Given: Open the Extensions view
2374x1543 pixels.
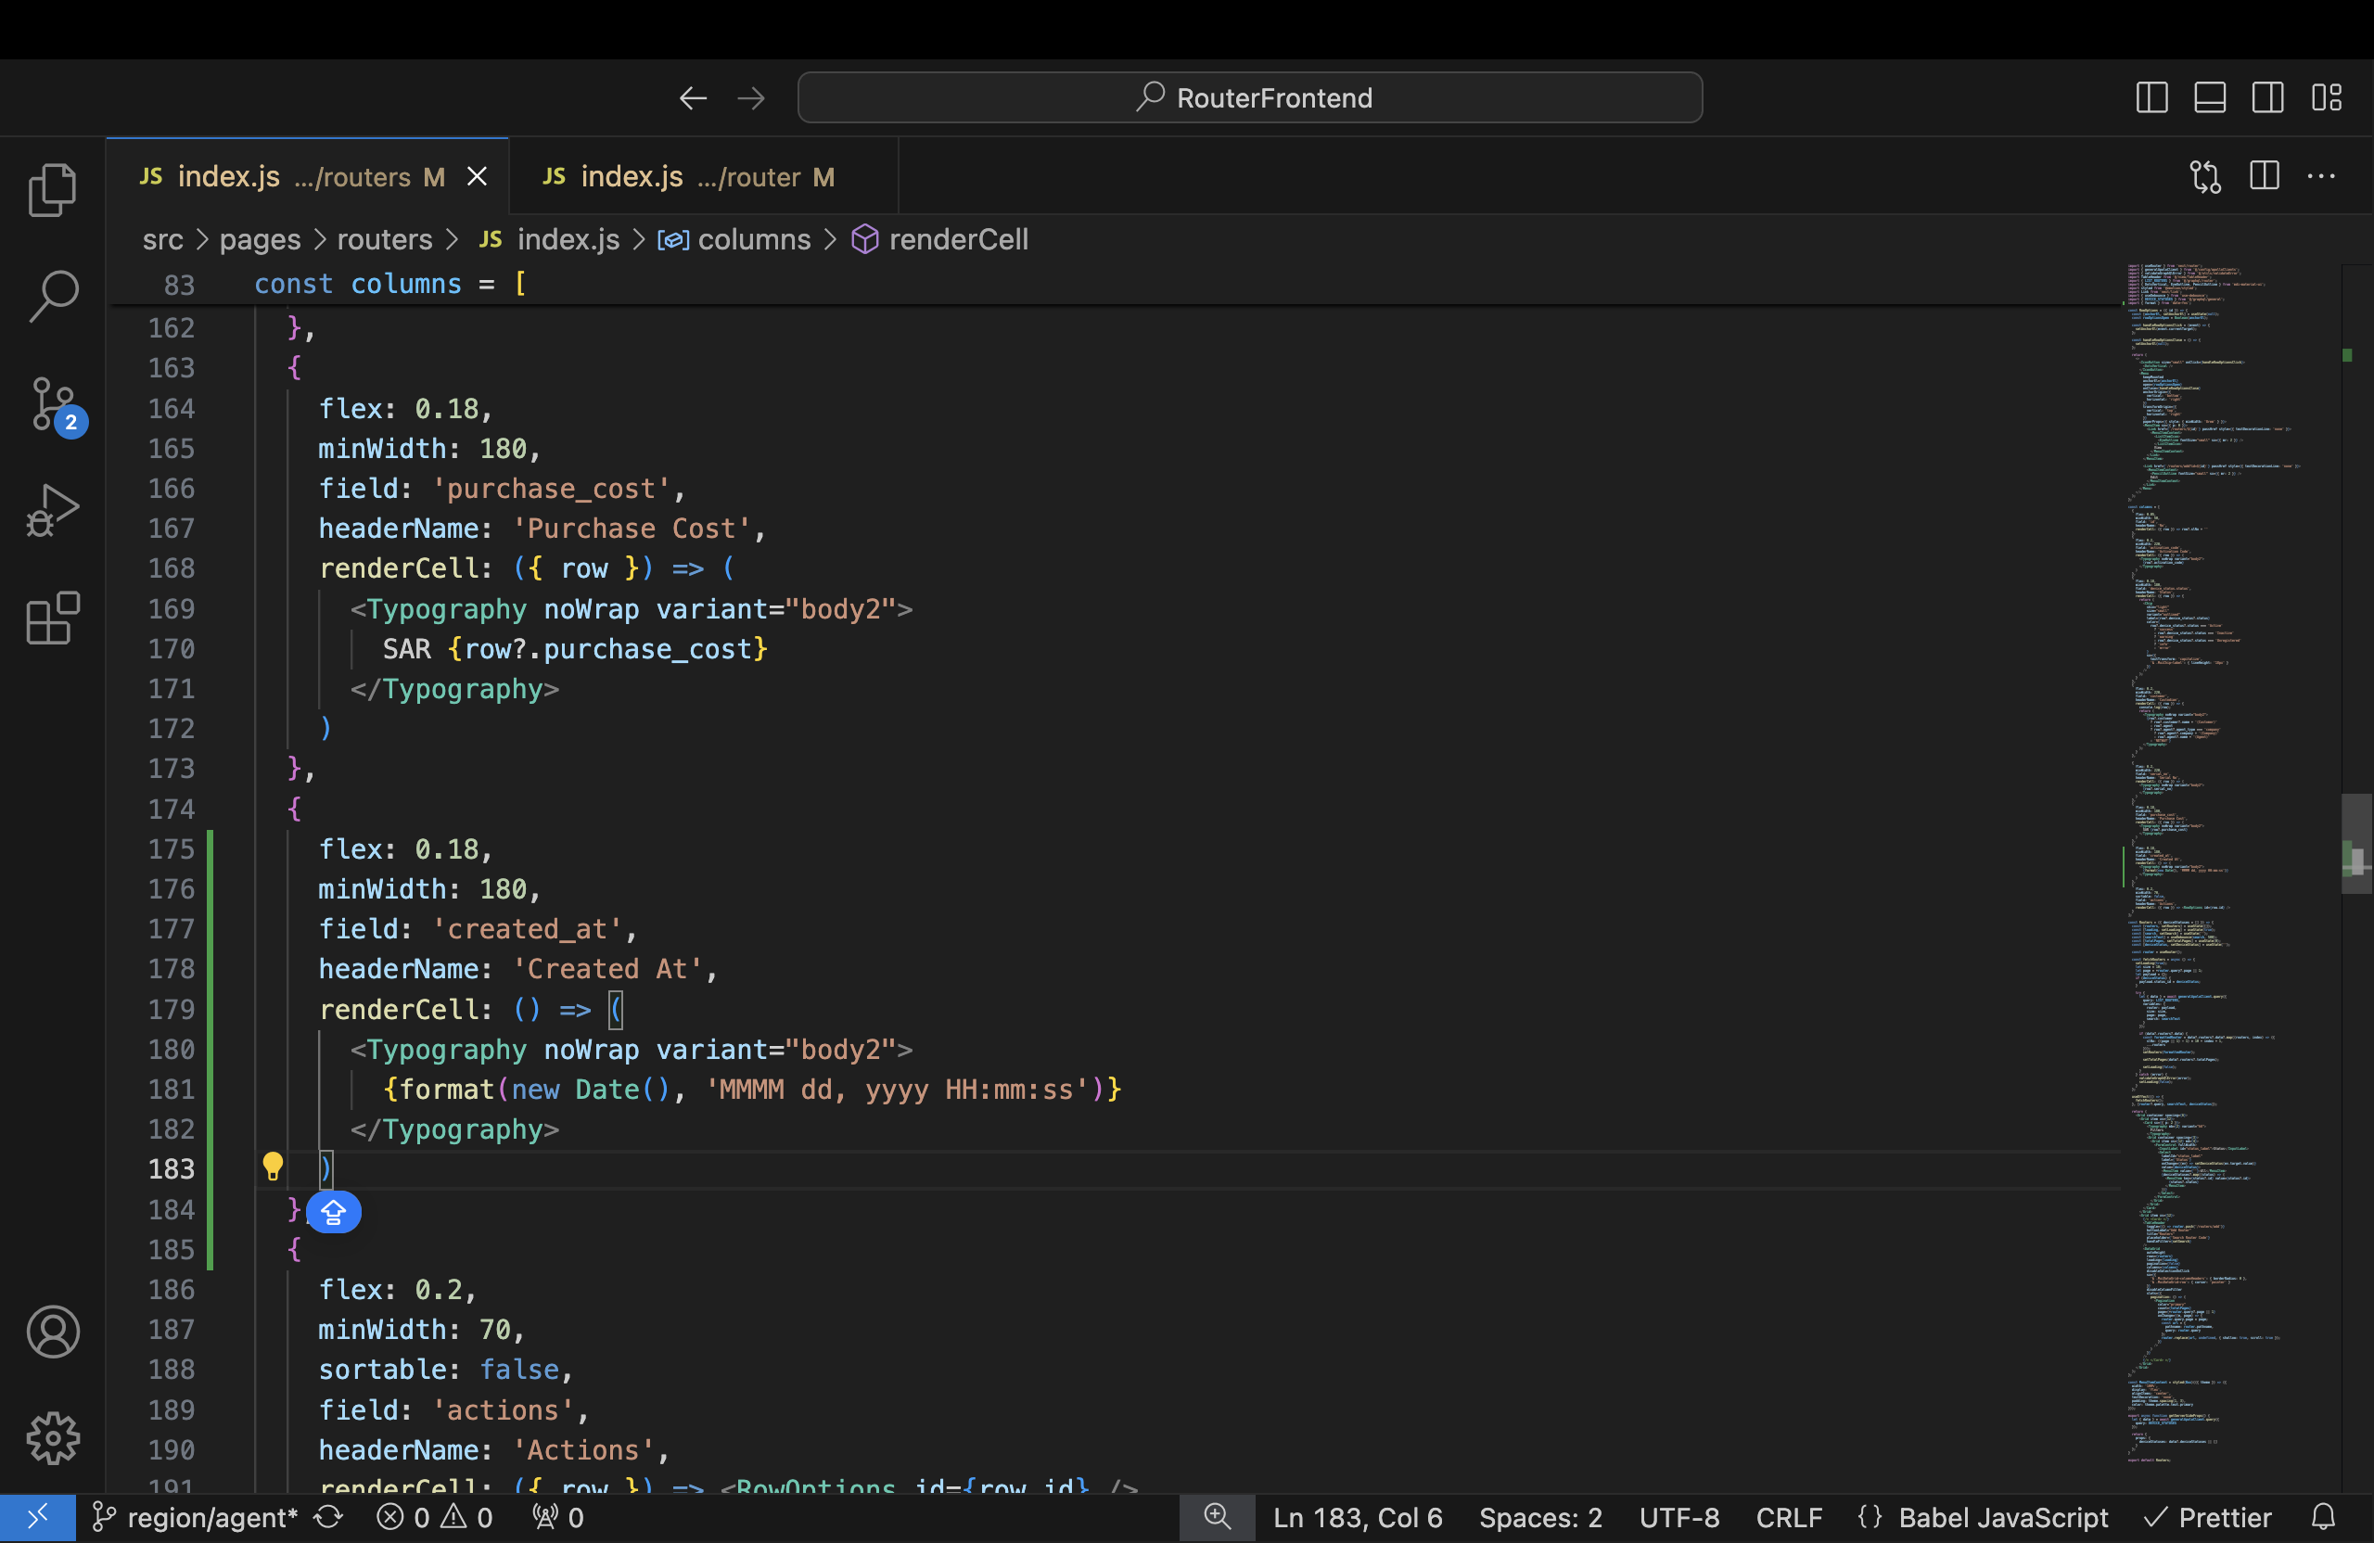Looking at the screenshot, I should tap(53, 618).
